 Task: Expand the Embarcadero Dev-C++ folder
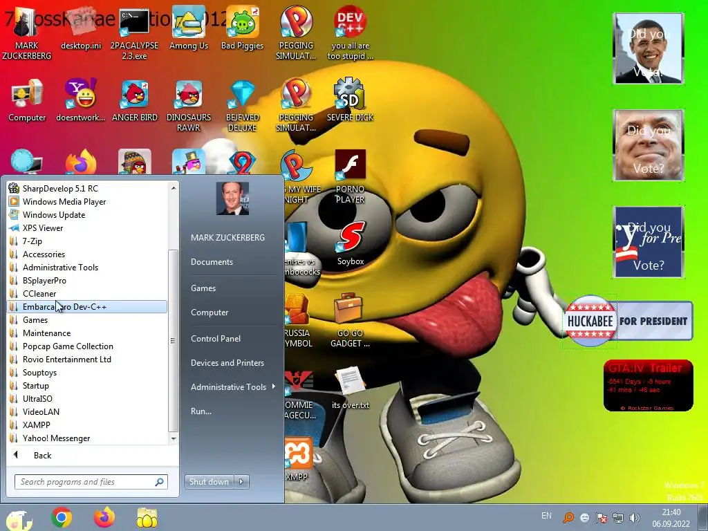(x=88, y=306)
